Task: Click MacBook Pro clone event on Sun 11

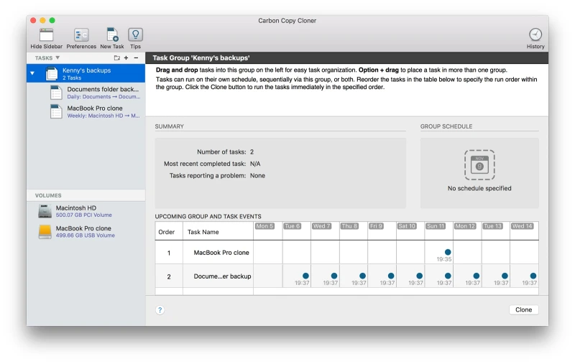Action: (x=448, y=252)
